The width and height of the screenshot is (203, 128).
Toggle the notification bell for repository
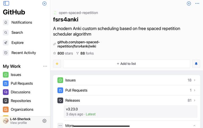(x=196, y=64)
